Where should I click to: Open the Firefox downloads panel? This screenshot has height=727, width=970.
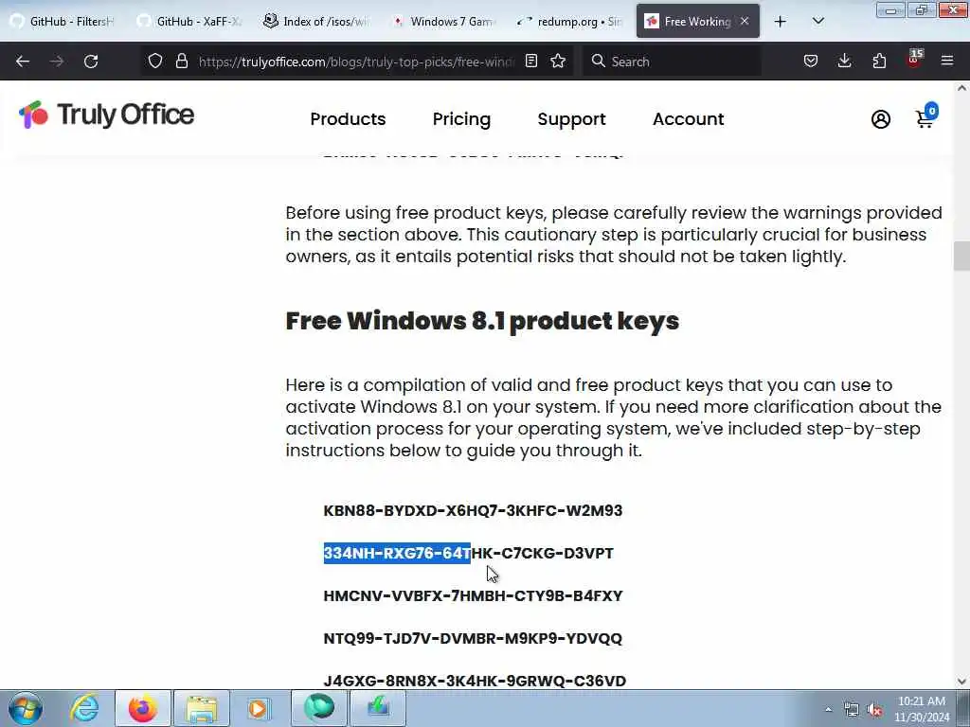point(844,61)
